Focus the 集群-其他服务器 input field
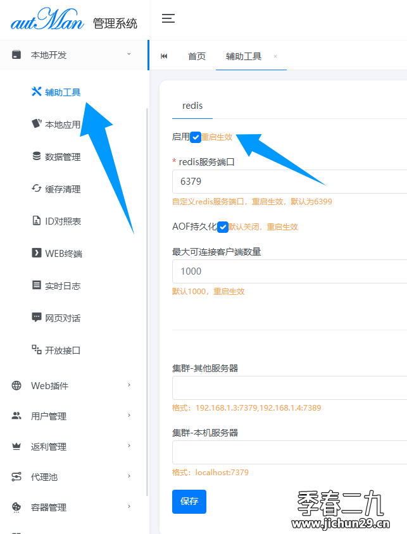 click(289, 388)
